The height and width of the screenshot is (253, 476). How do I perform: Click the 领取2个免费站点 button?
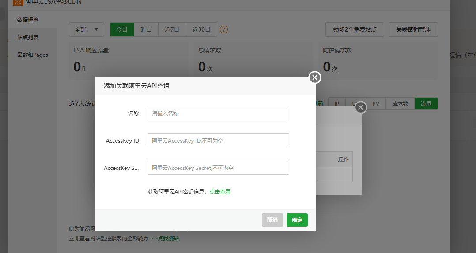pyautogui.click(x=355, y=29)
